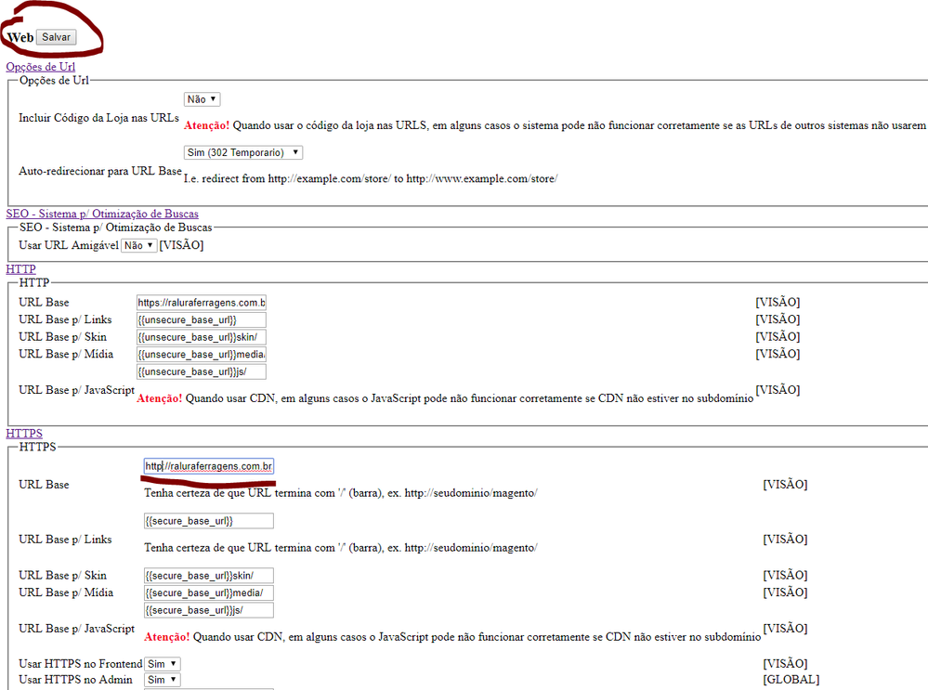Click the unsecure JavaScript base URL field
This screenshot has height=690, width=928.
201,371
